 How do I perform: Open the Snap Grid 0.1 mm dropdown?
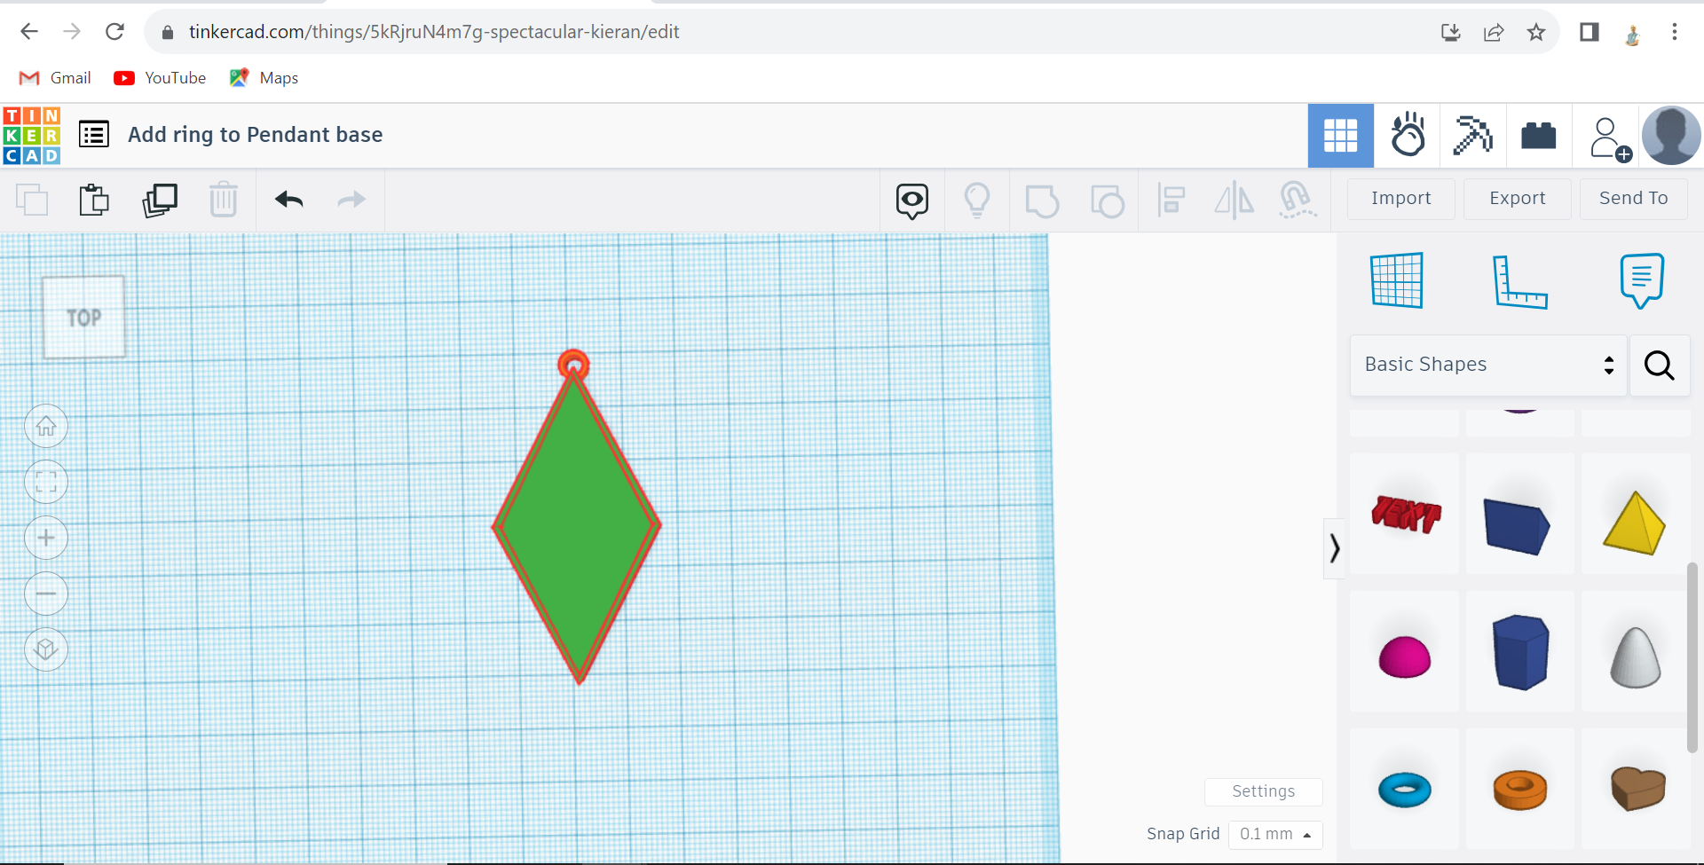click(x=1275, y=834)
